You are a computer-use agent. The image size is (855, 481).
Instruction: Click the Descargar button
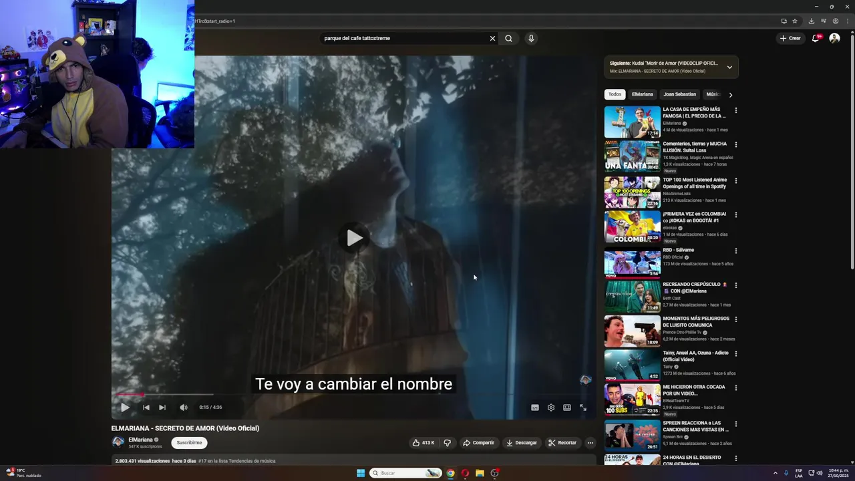[522, 442]
